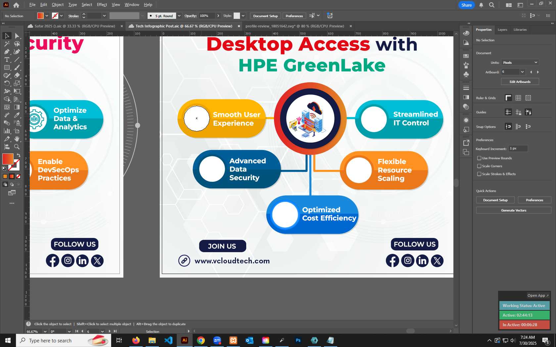Click the Share button
The image size is (556, 347).
tap(466, 5)
